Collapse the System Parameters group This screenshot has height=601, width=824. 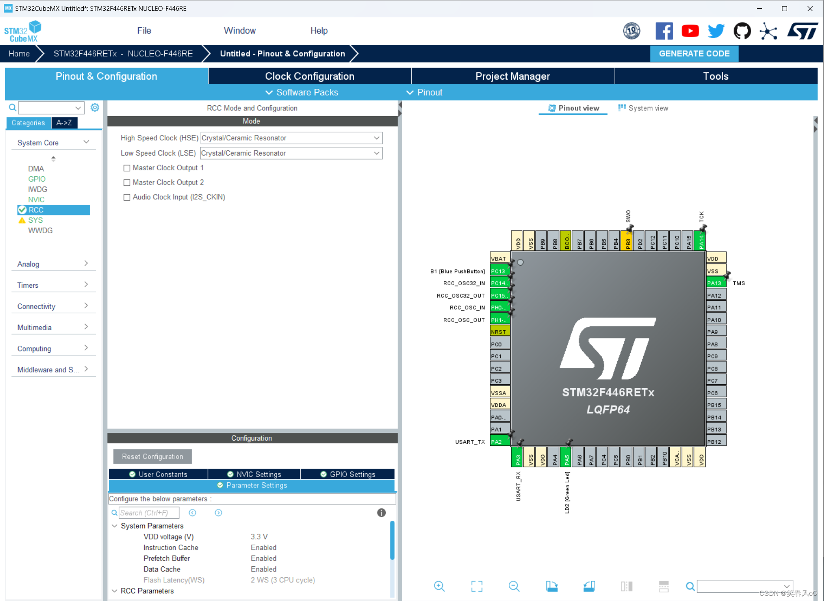click(114, 526)
